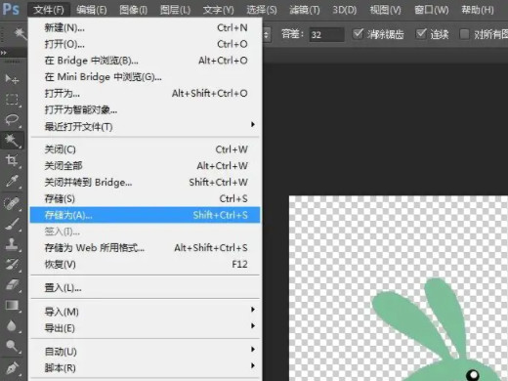Select the Crop tool
508x381 pixels.
12,160
